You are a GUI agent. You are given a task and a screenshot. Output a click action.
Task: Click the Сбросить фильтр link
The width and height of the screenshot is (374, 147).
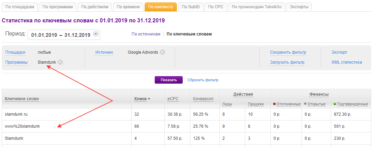pyautogui.click(x=203, y=80)
